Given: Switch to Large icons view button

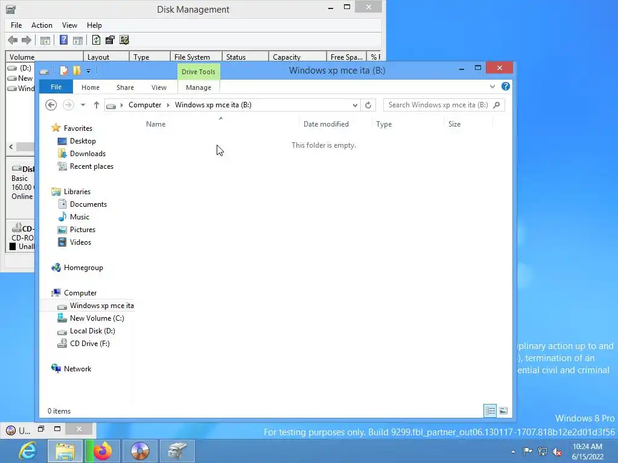Looking at the screenshot, I should (x=503, y=411).
